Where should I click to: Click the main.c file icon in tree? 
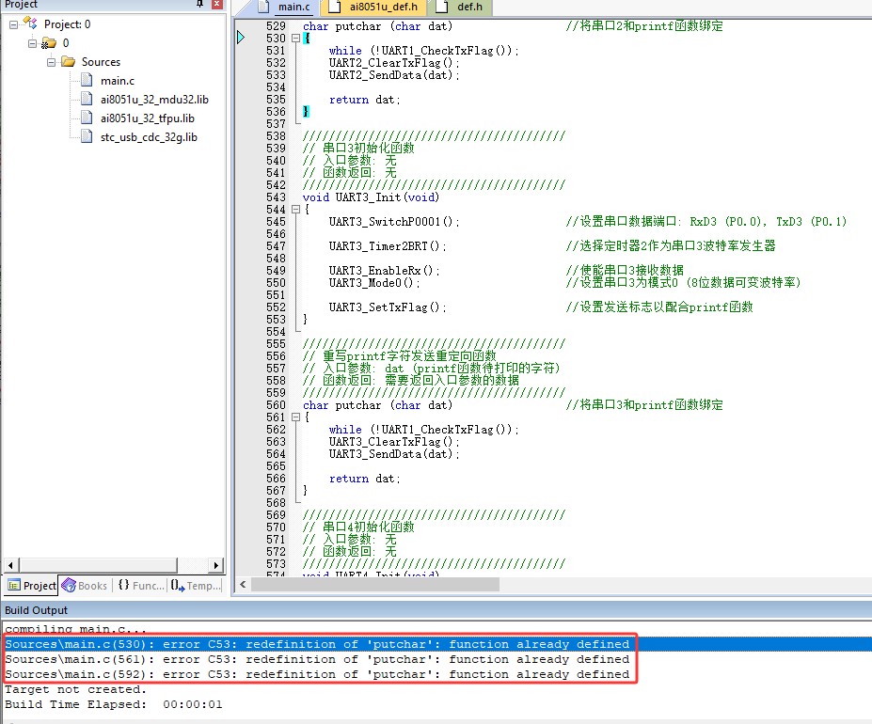(87, 81)
